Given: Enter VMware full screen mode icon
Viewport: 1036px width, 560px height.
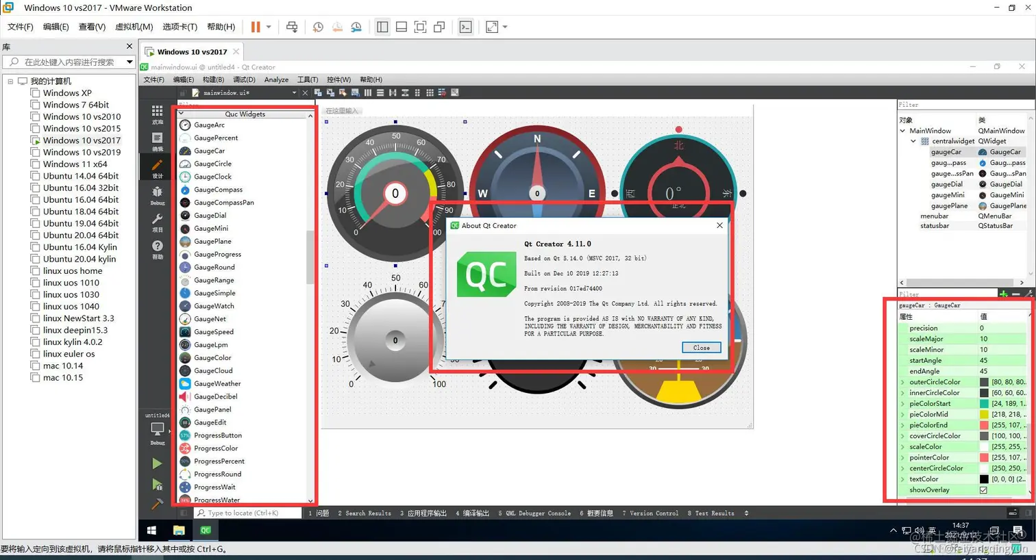Looking at the screenshot, I should [x=421, y=27].
